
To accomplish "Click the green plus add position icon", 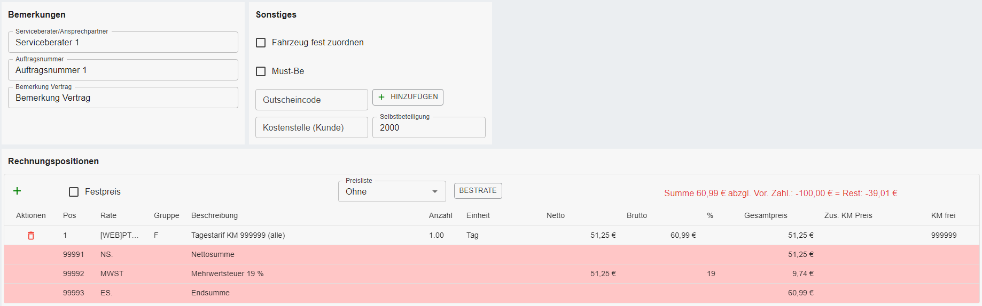I will (x=17, y=191).
